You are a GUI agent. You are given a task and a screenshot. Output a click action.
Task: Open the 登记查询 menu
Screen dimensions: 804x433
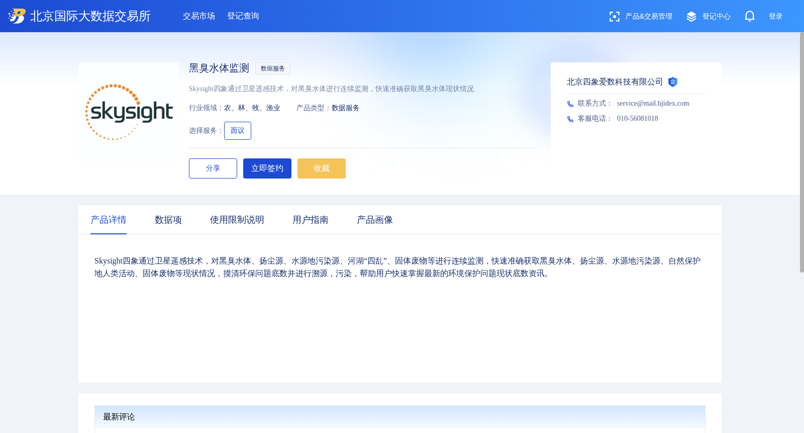coord(243,16)
